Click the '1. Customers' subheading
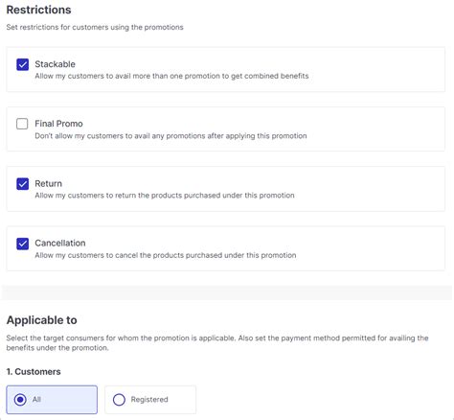This screenshot has width=454, height=420. [34, 372]
